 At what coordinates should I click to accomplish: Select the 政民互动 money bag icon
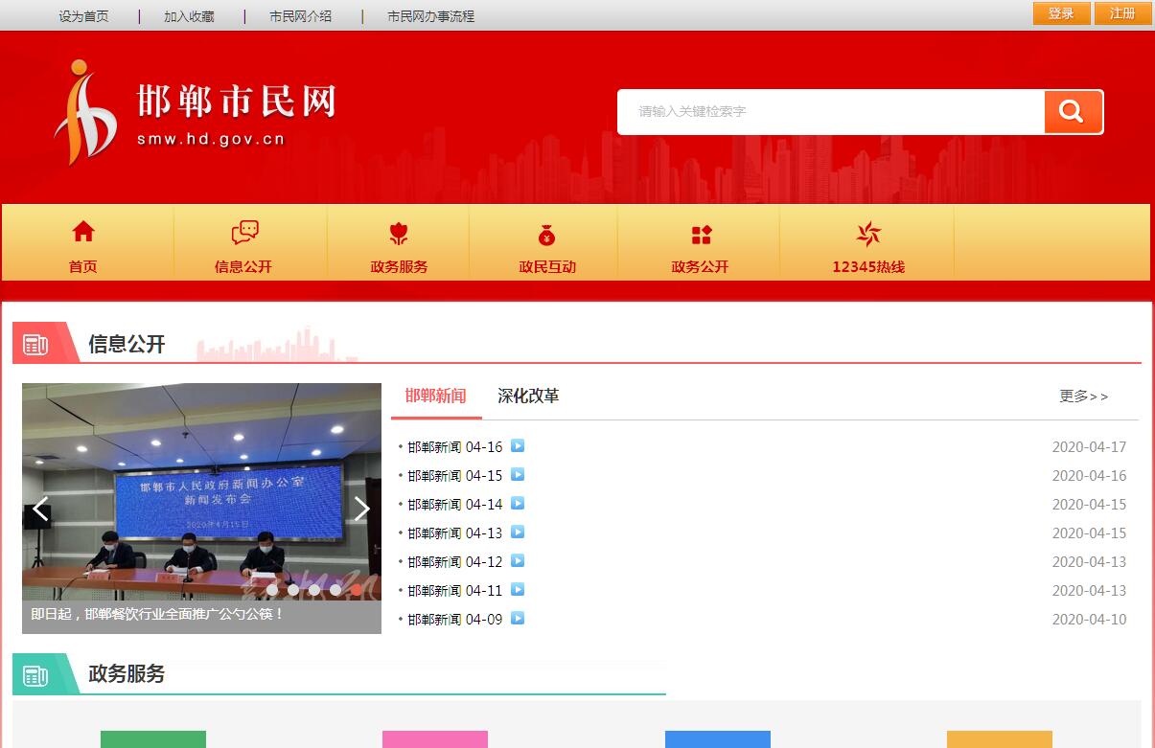point(546,235)
